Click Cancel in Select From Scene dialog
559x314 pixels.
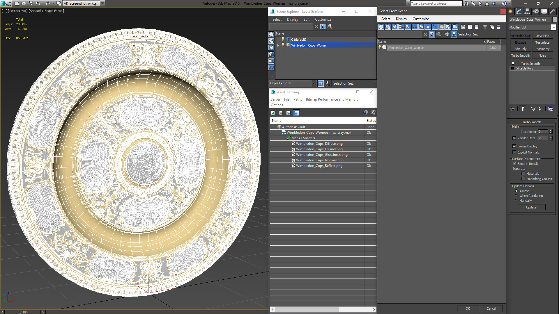click(x=491, y=308)
